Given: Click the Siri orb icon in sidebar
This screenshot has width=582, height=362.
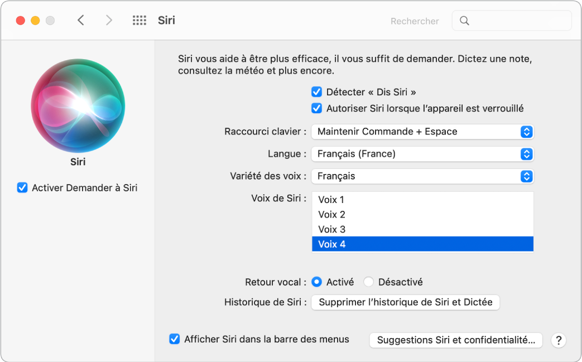Looking at the screenshot, I should click(78, 106).
